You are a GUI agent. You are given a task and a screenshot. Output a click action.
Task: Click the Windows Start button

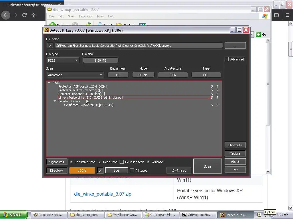coord(13,215)
